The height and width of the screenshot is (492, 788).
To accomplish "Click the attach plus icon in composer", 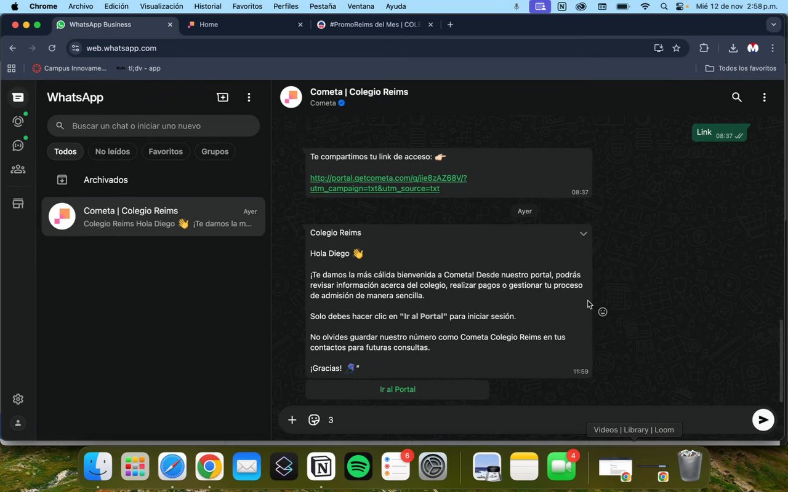I will point(292,420).
